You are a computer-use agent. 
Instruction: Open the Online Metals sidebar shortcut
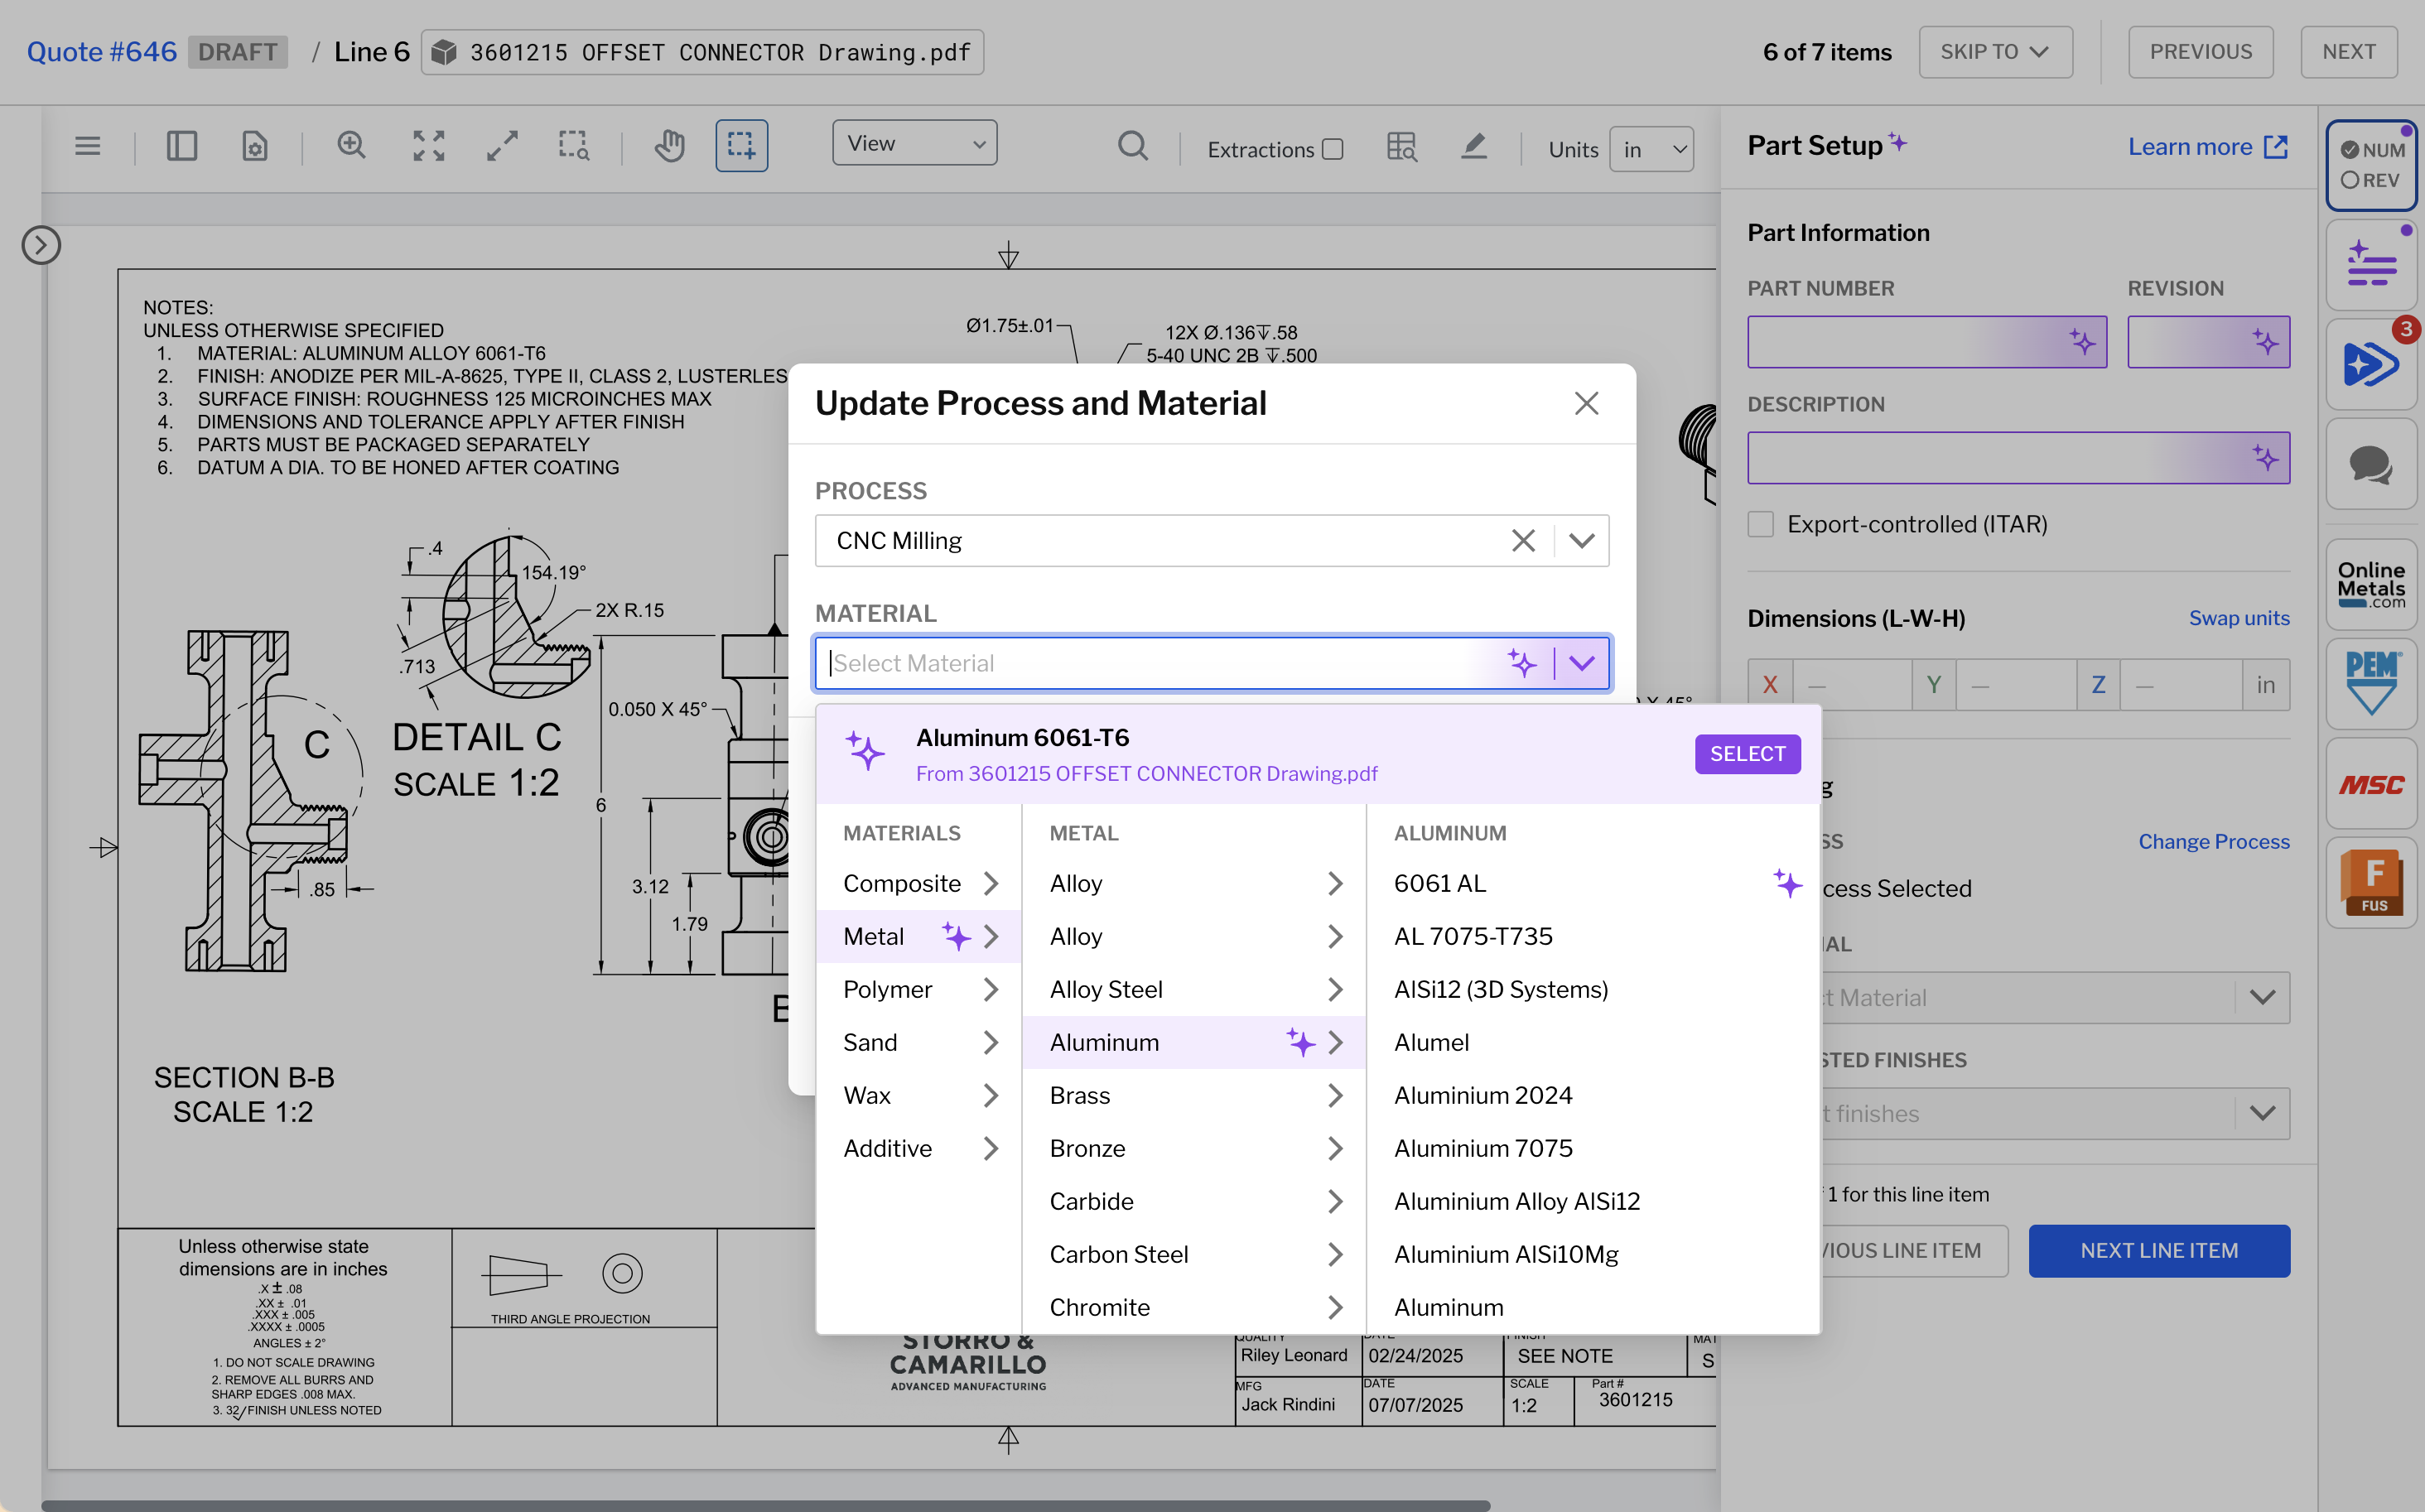(2371, 585)
